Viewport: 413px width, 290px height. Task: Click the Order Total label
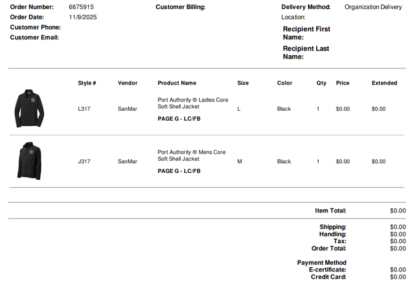pyautogui.click(x=329, y=248)
